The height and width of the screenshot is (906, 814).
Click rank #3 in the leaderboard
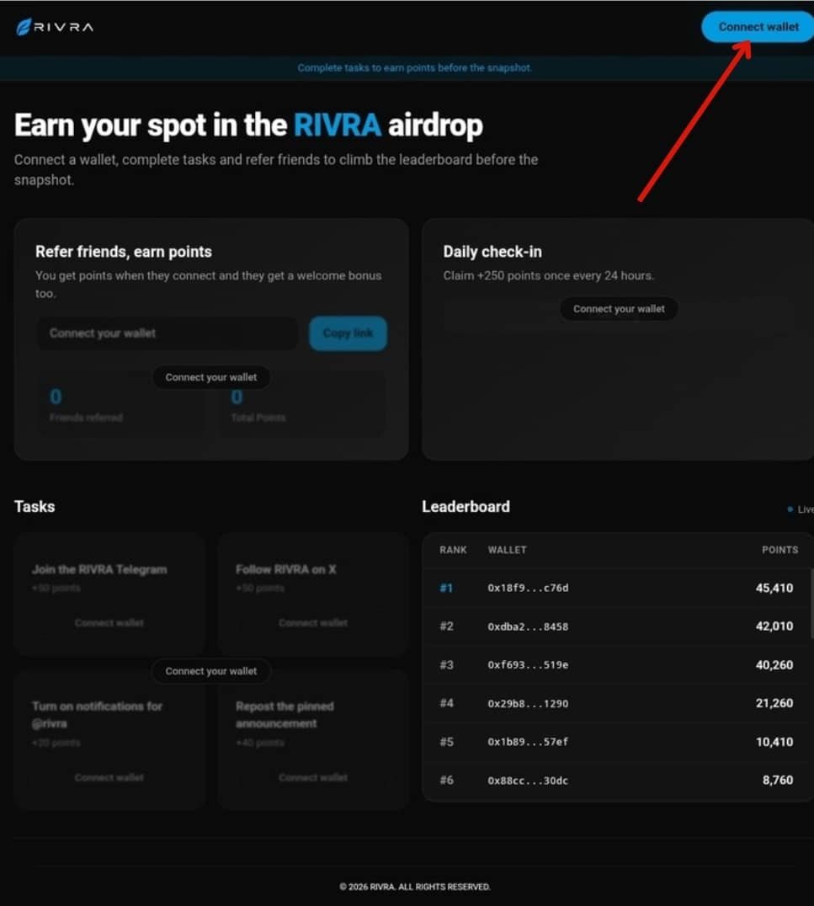tap(446, 665)
